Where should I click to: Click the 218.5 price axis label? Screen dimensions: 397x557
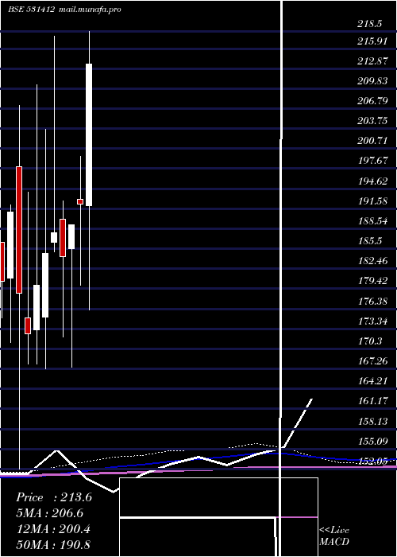(370, 24)
